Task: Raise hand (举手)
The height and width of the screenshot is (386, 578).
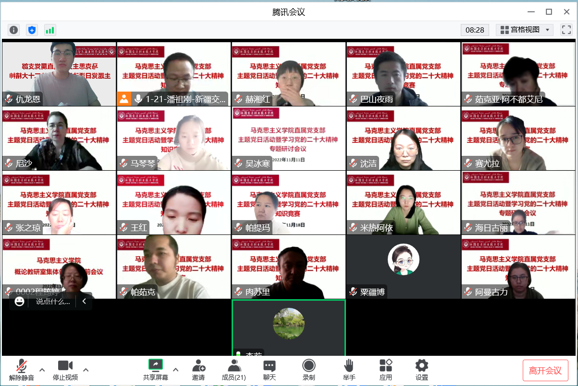Action: pos(349,370)
